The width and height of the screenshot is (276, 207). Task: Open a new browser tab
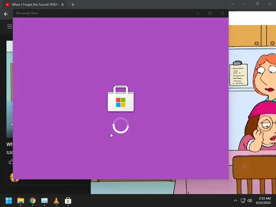point(73,5)
